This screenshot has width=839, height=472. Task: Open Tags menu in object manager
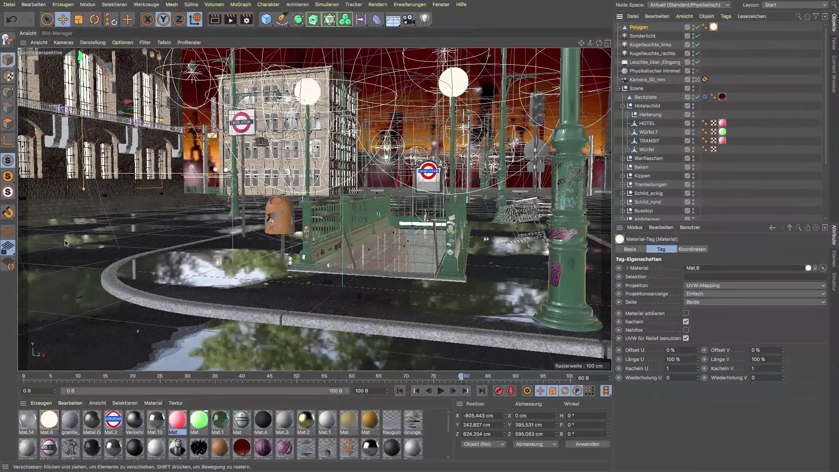(x=726, y=16)
